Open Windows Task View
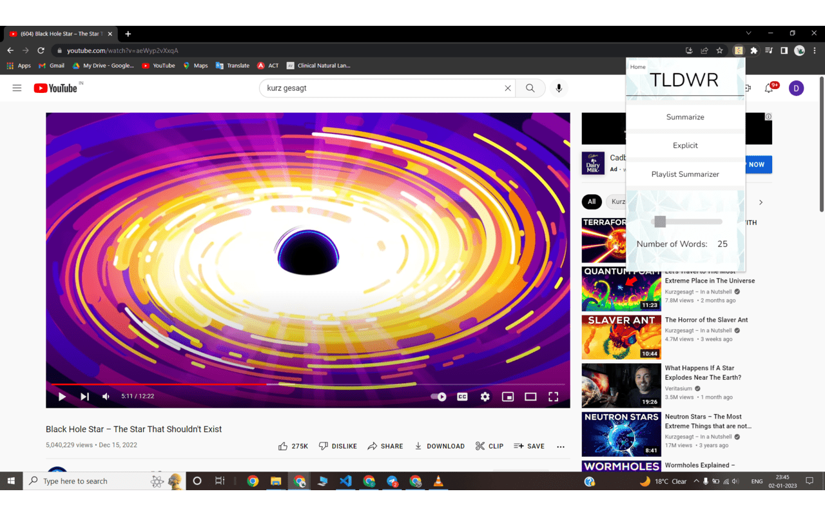Image resolution: width=825 pixels, height=516 pixels. click(220, 481)
